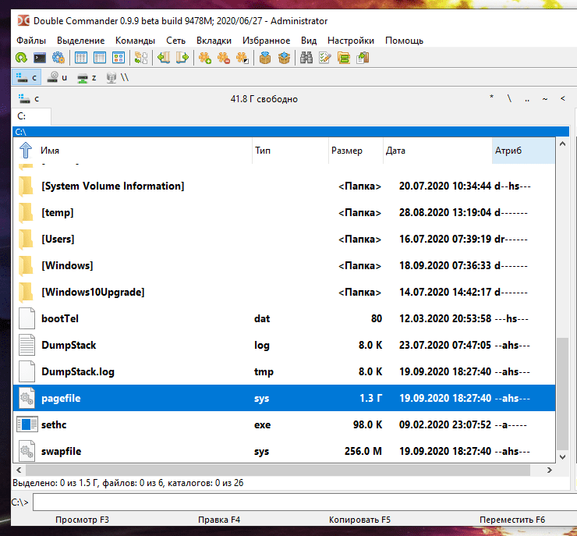Click pack files box icon
577x536 pixels.
point(265,58)
